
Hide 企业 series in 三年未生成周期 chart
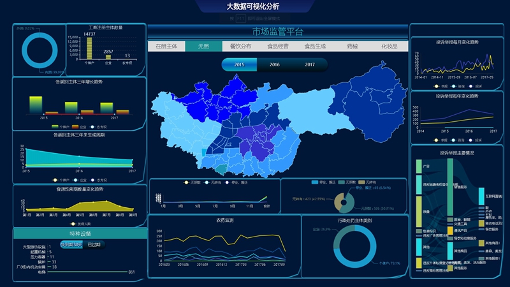click(75, 180)
